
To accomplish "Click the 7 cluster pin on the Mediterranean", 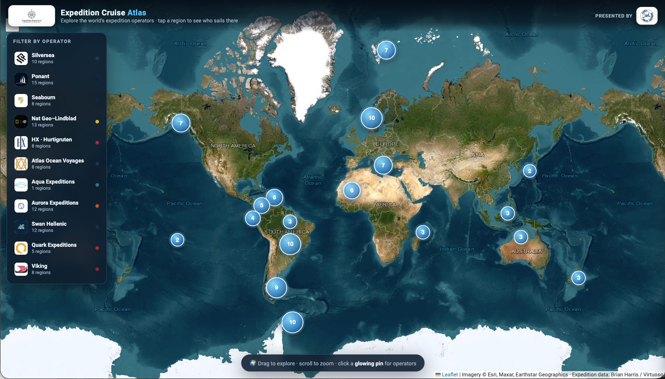I will (383, 165).
